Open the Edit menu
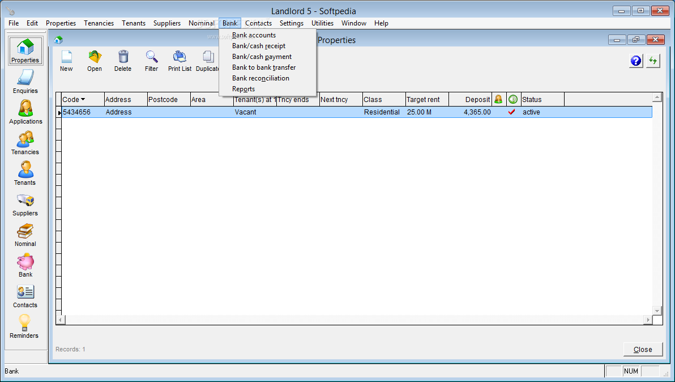This screenshot has height=382, width=675. [x=32, y=23]
